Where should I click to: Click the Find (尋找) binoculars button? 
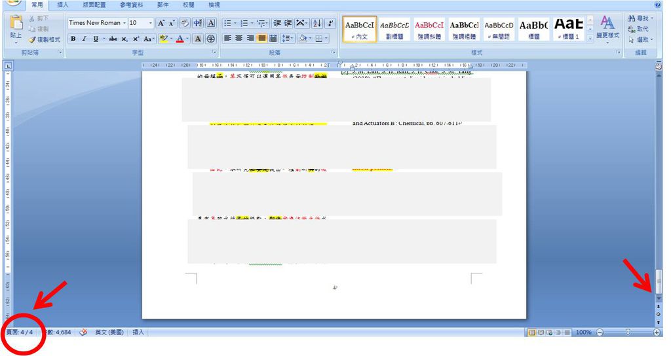click(641, 18)
